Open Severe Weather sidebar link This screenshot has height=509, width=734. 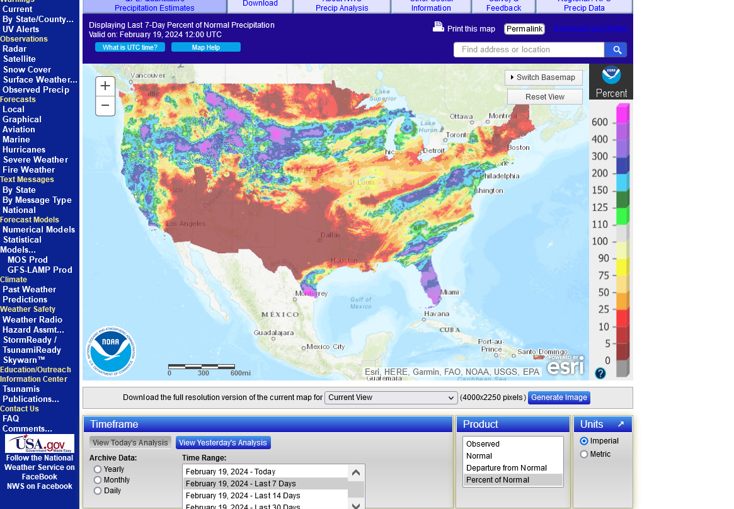click(35, 159)
